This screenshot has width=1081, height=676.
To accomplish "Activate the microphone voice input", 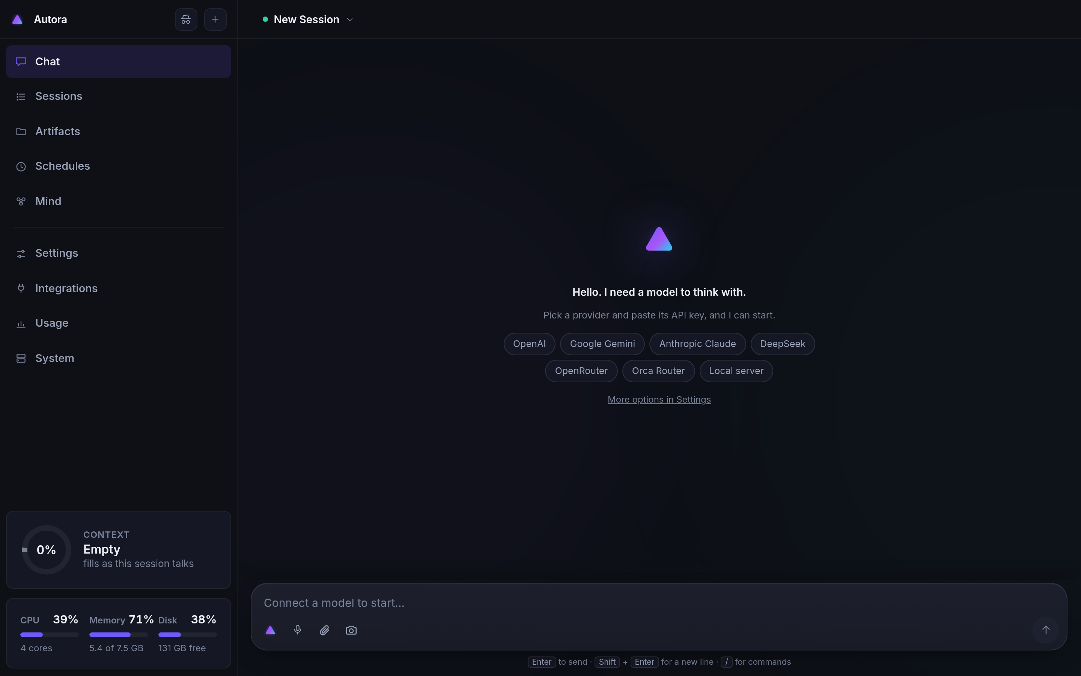I will 298,631.
